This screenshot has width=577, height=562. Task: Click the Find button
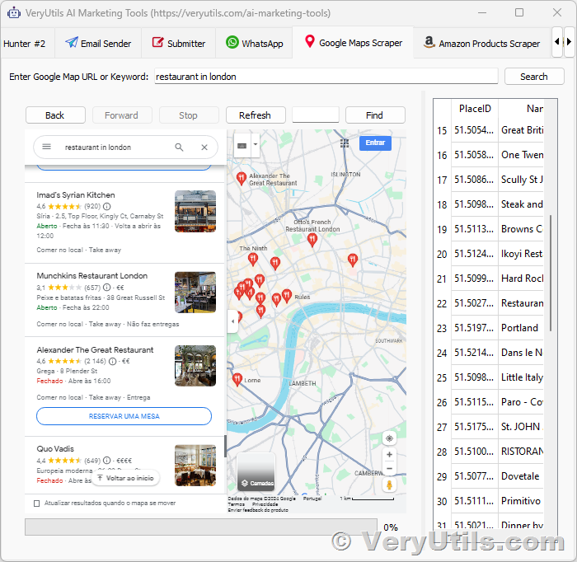tap(375, 115)
